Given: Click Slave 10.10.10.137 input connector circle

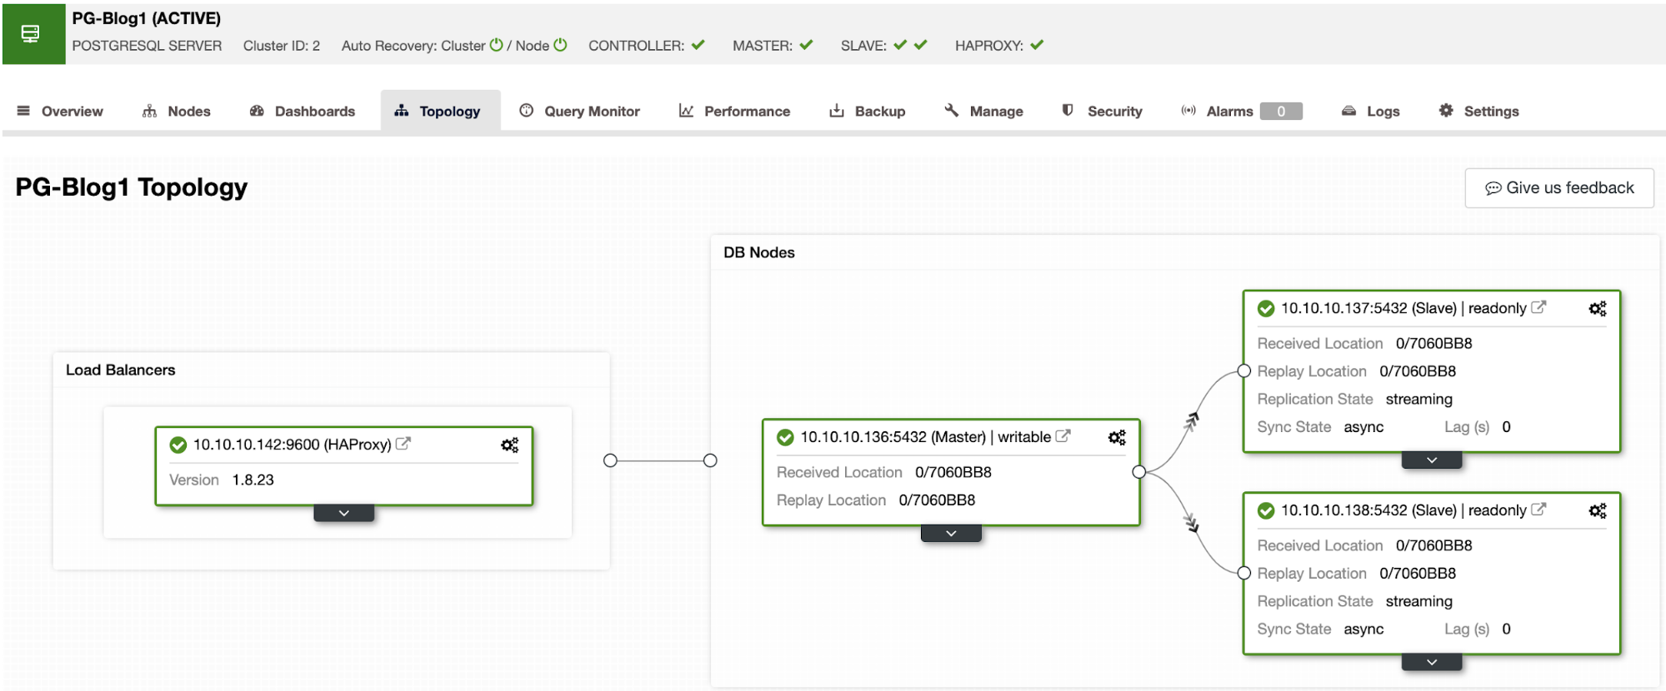Looking at the screenshot, I should (x=1244, y=371).
